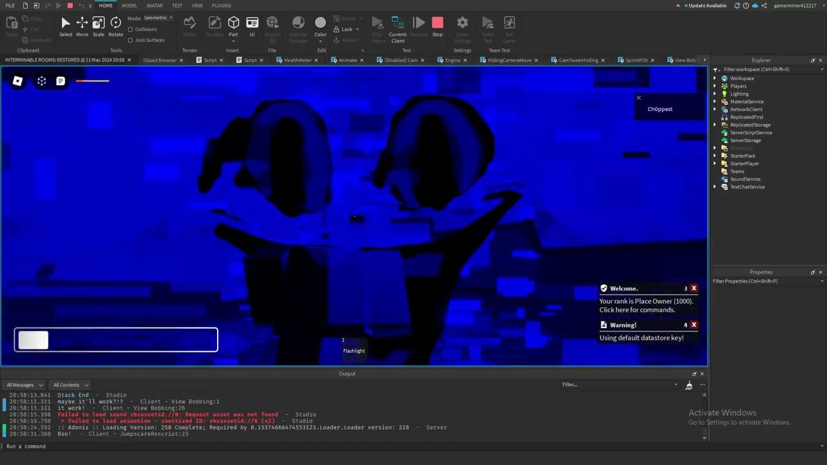827x465 pixels.
Task: Open the Roblox menu icon in viewport
Action: point(17,81)
